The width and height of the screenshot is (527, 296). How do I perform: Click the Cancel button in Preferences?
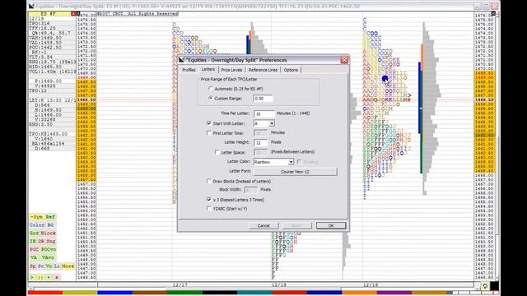coord(263,225)
